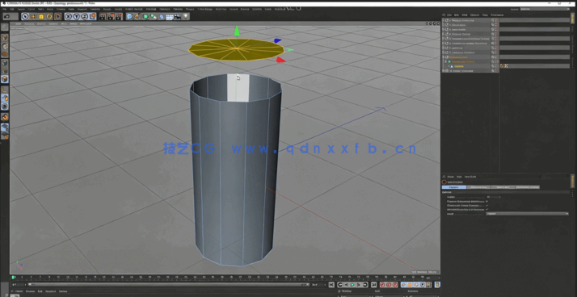Viewport: 577px width, 297px height.
Task: Toggle the Coordinate System icon
Action: (x=93, y=16)
